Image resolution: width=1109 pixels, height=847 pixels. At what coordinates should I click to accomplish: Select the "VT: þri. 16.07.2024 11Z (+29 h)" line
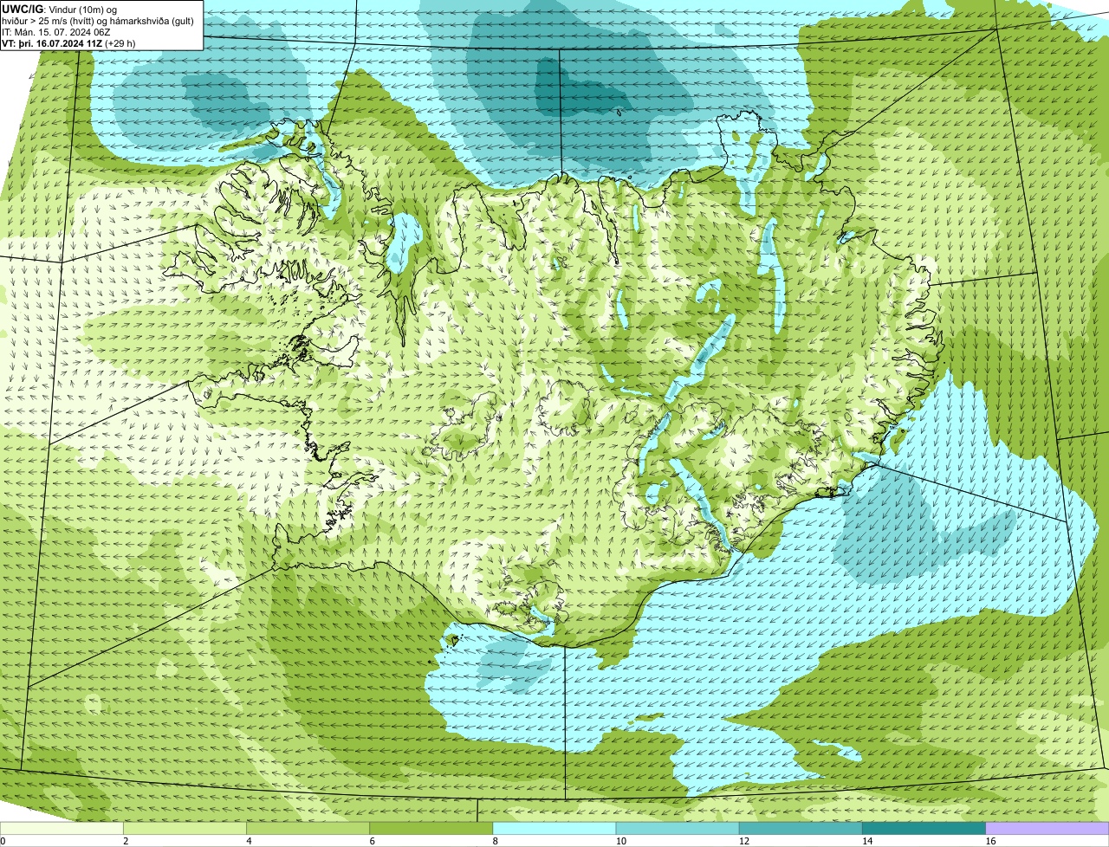[x=68, y=43]
